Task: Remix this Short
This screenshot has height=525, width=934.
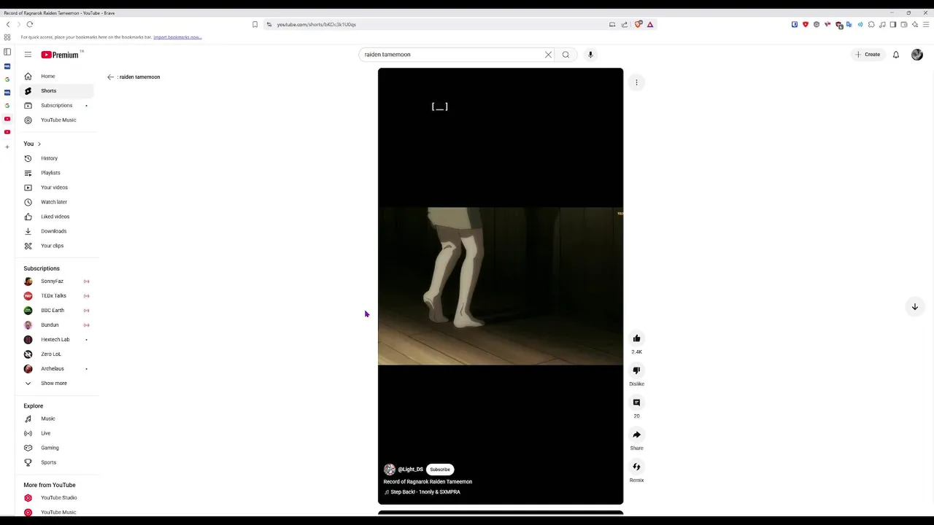Action: pos(636,467)
